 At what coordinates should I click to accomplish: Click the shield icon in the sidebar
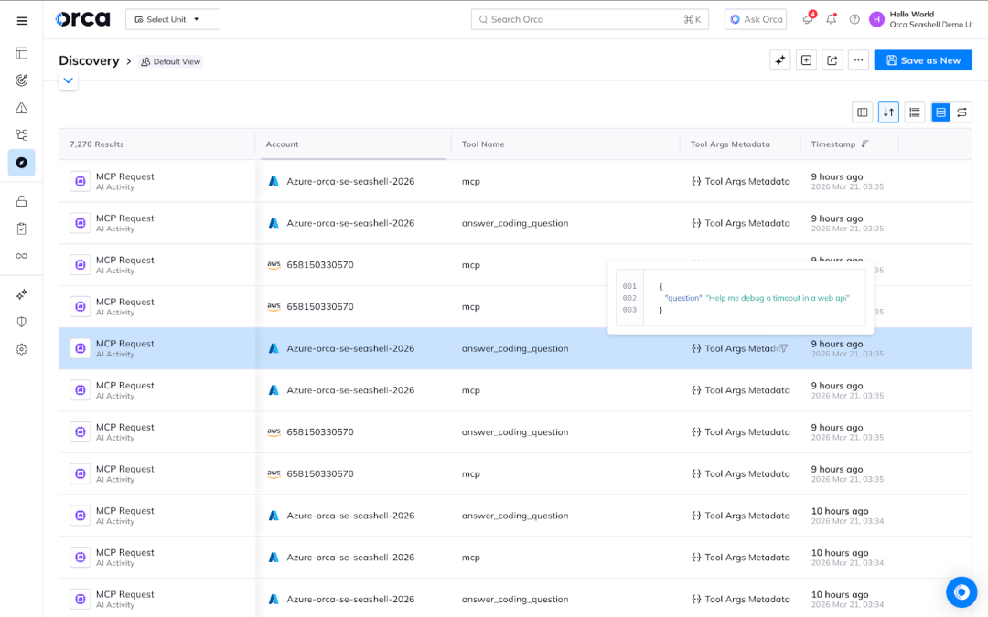pos(21,321)
